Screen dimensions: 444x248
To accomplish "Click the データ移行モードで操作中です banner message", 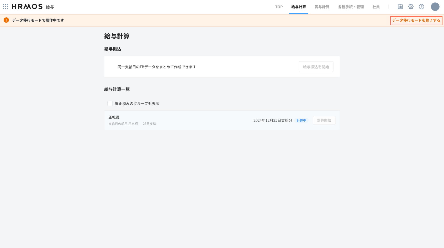I will click(38, 20).
